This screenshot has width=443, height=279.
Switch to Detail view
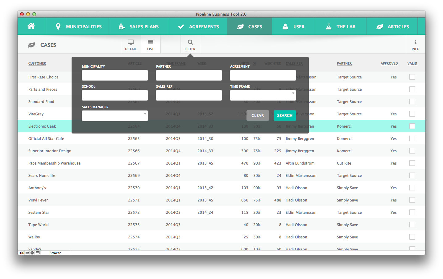[131, 45]
